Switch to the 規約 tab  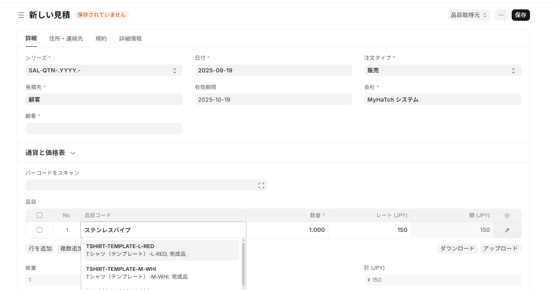click(x=101, y=38)
